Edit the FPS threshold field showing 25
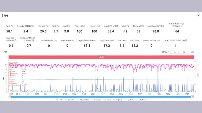The height and width of the screenshot is (113, 202). pyautogui.click(x=184, y=52)
